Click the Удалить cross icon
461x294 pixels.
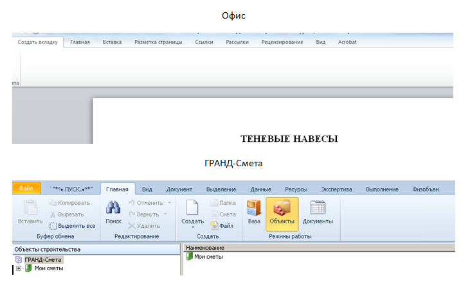click(x=132, y=226)
